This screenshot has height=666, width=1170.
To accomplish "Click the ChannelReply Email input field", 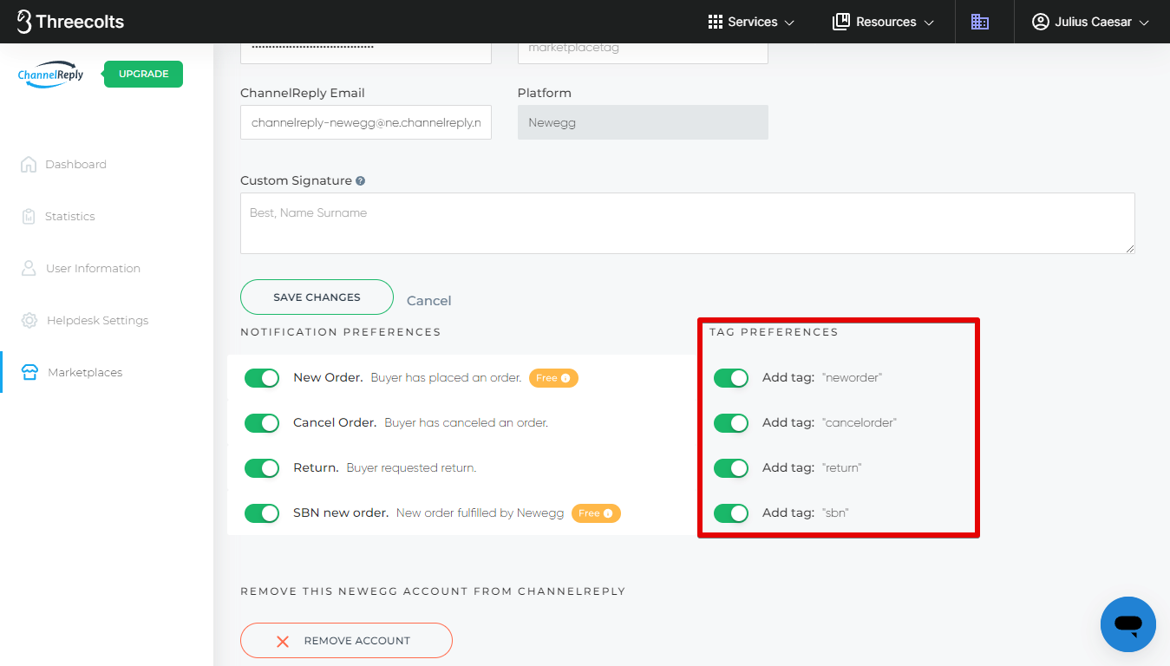I will click(366, 122).
